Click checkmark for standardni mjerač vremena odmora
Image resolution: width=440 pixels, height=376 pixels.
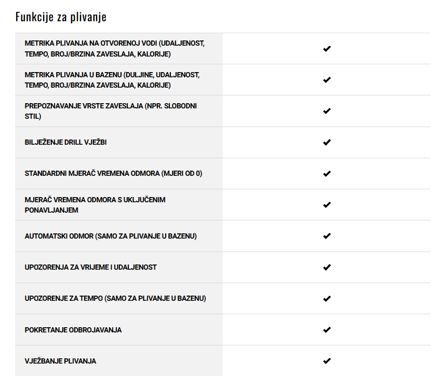pyautogui.click(x=327, y=174)
